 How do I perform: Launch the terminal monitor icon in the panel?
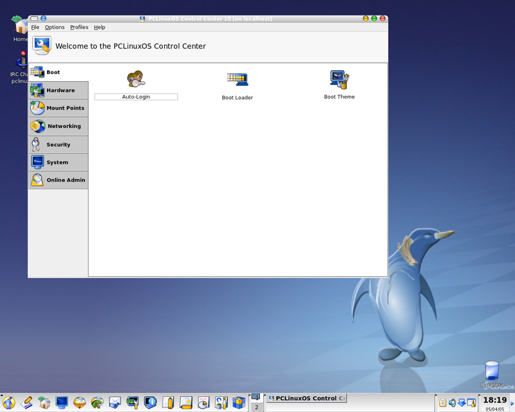click(x=62, y=402)
